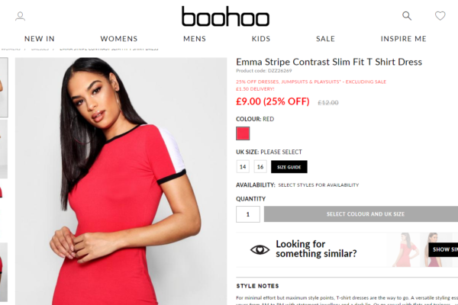458x305 pixels.
Task: Click the Show Similar button
Action: click(443, 249)
